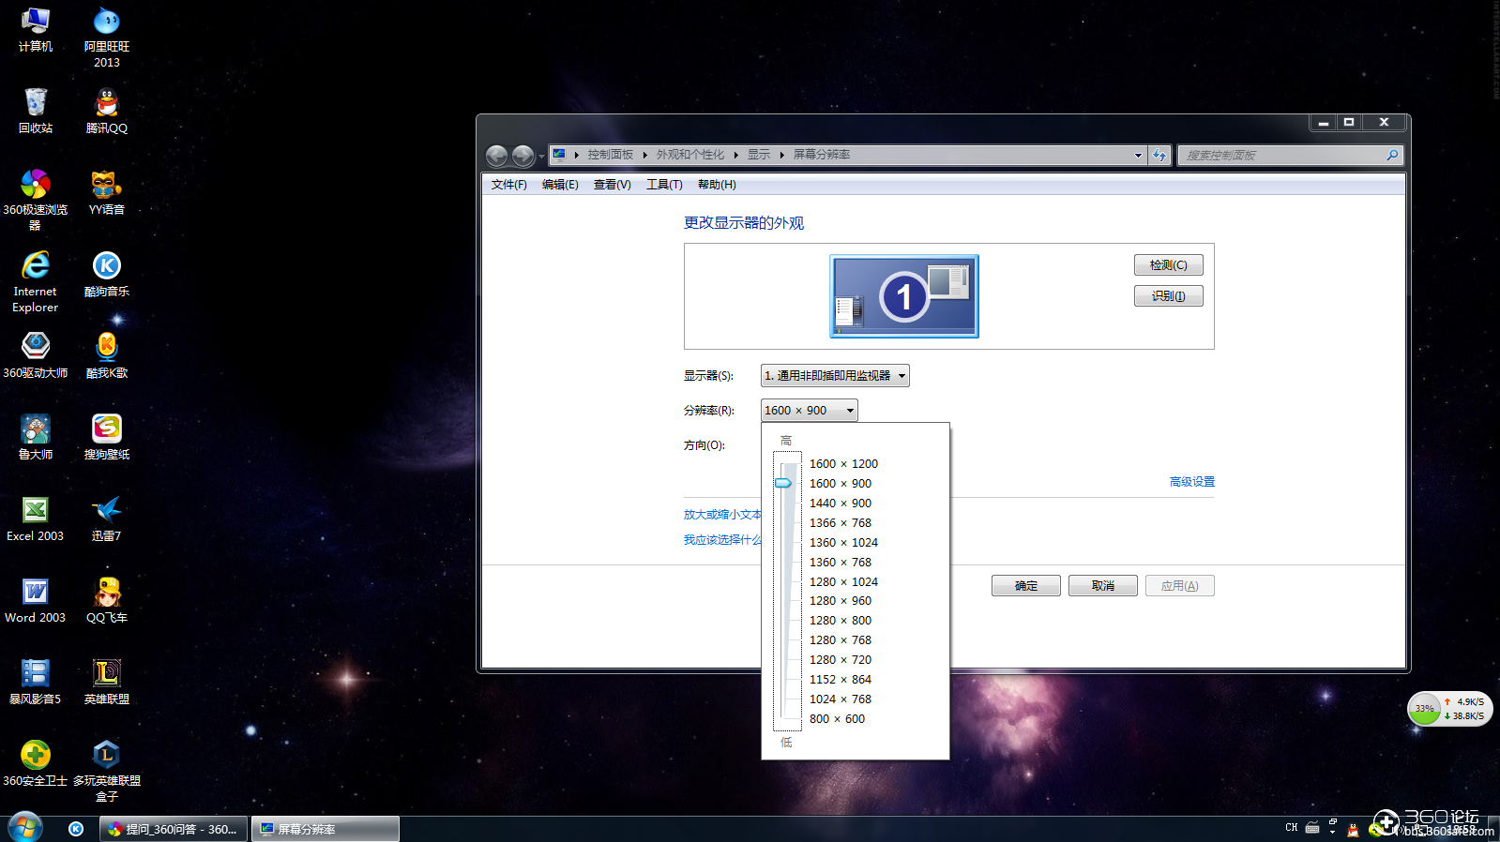Click the resolution slider thumb
Viewport: 1500px width, 842px height.
tap(784, 483)
